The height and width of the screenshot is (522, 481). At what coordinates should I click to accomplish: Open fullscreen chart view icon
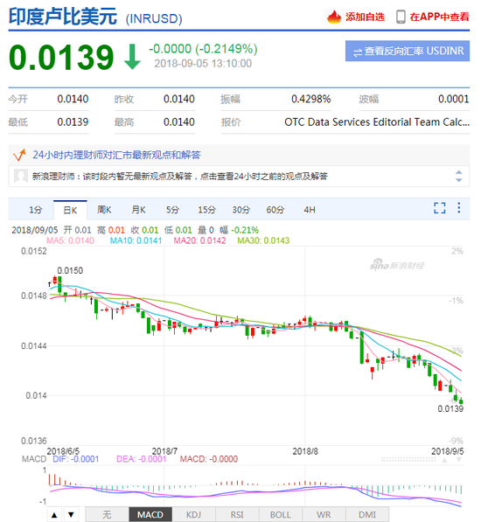[439, 208]
